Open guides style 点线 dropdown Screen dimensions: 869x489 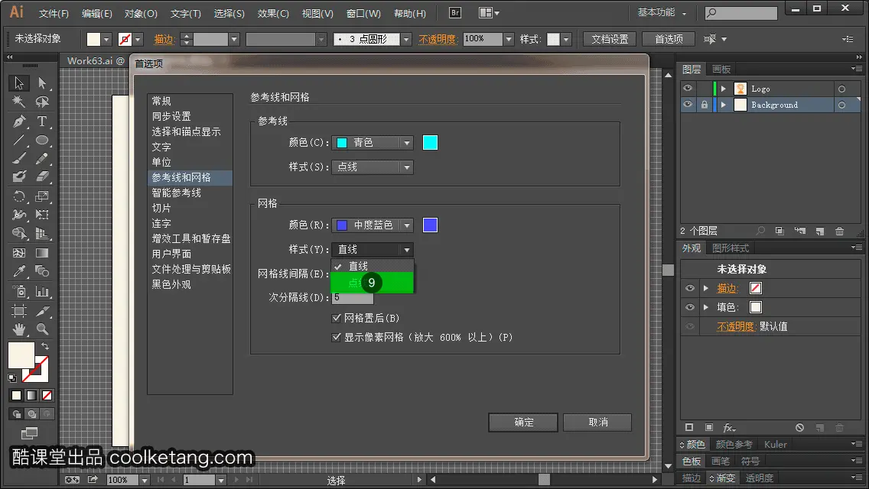tap(373, 167)
